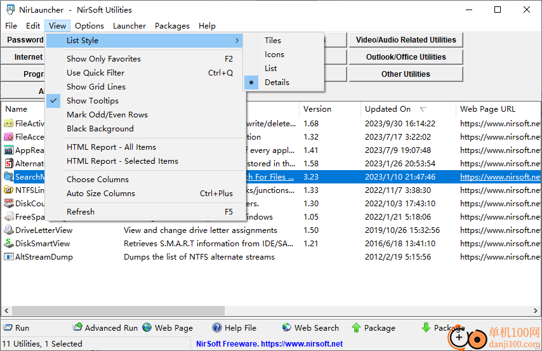Select Auto Size Columns
Screen dimensions: 542x351
click(145, 194)
